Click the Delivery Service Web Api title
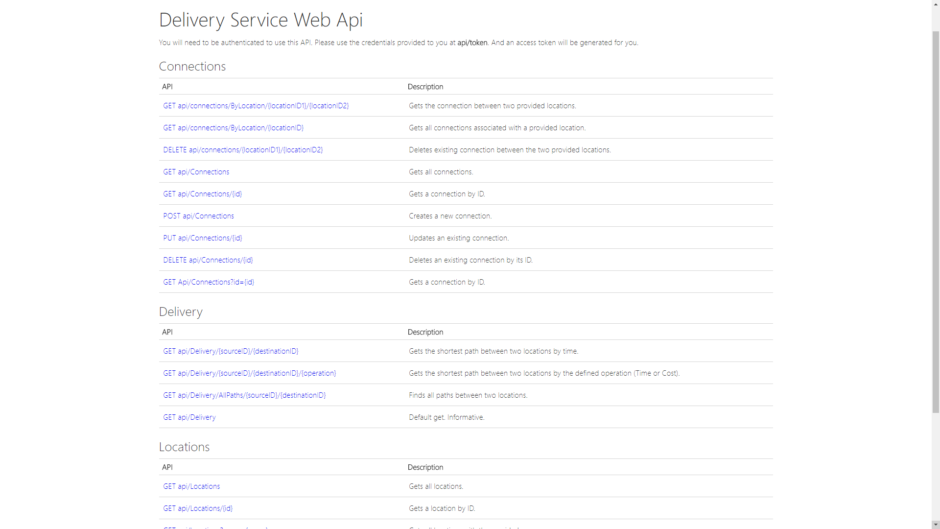 point(260,20)
